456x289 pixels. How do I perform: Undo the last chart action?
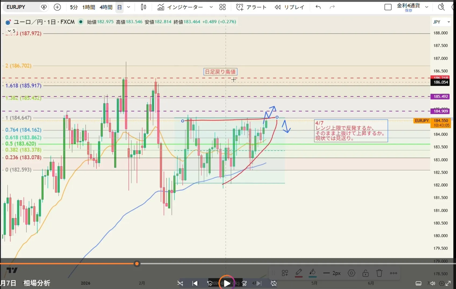[318, 7]
